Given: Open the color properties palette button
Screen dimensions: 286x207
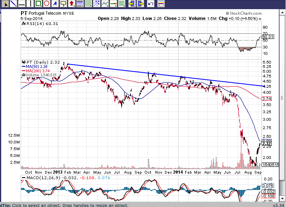Looking at the screenshot, I should (x=161, y=4).
